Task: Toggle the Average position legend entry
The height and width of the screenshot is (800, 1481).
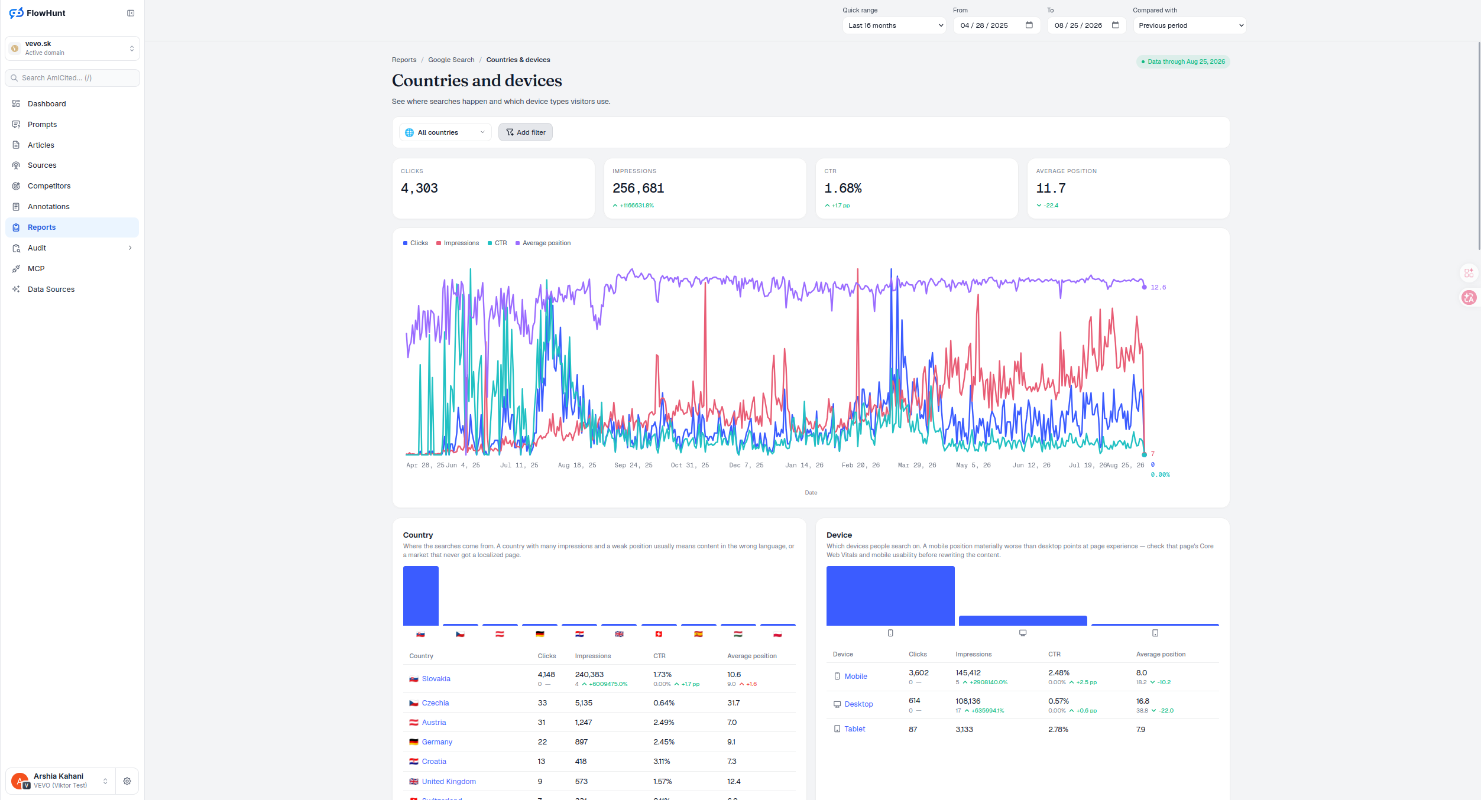Action: (x=543, y=243)
